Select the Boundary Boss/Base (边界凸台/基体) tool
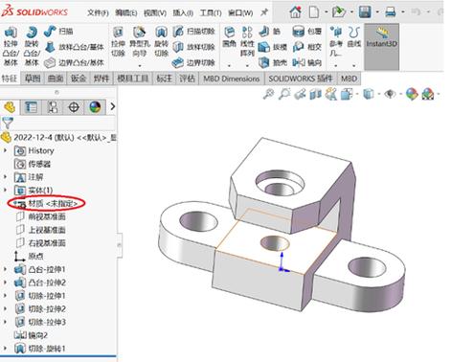Viewport: 451px width, 362px height. [74, 62]
